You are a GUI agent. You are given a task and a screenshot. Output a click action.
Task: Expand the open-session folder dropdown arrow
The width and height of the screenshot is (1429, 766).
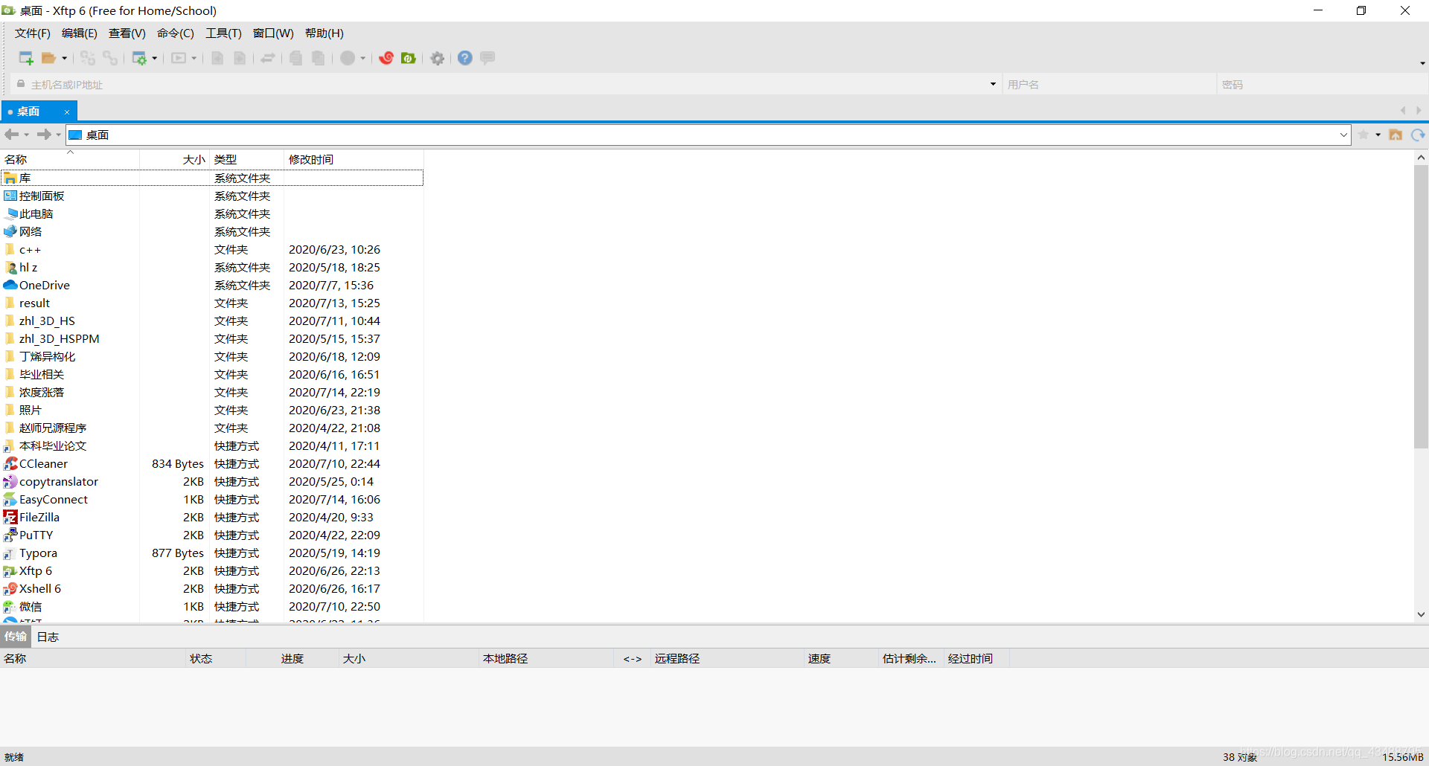click(x=65, y=58)
